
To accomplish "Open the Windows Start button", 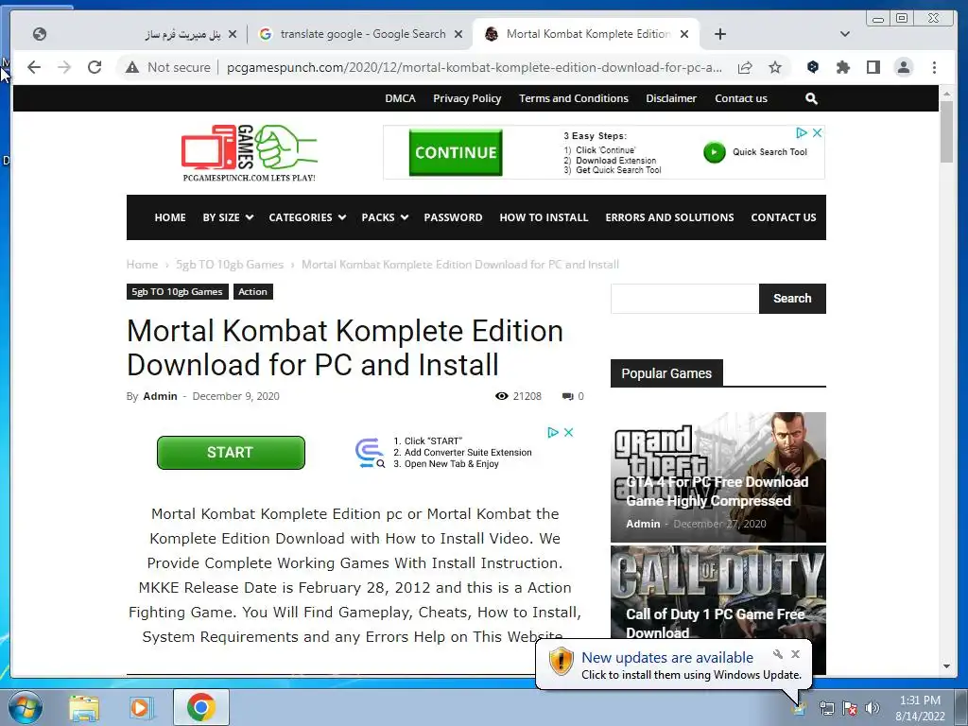I will [x=26, y=707].
